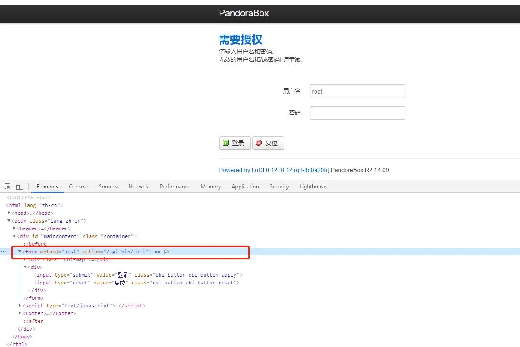Click the 无效的用户名和/或密码 error message
Image resolution: width=520 pixels, height=347 pixels.
click(x=261, y=59)
